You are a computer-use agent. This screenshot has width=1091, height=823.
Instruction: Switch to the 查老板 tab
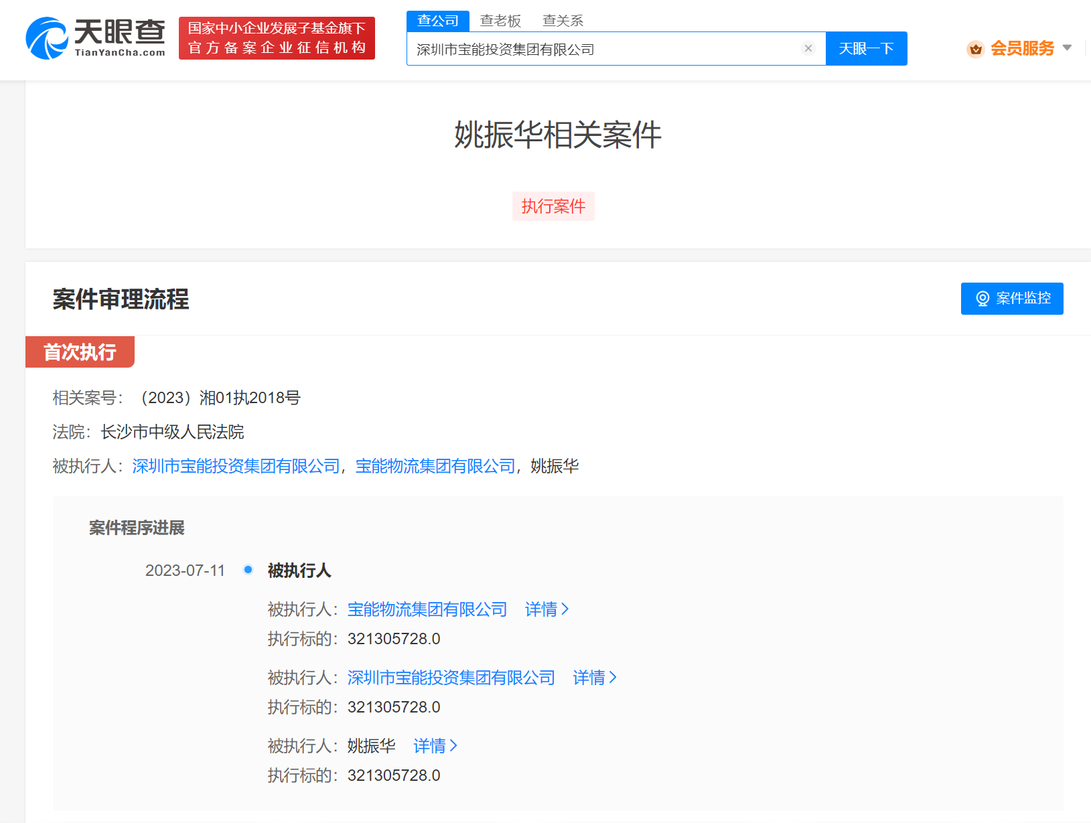click(x=501, y=21)
